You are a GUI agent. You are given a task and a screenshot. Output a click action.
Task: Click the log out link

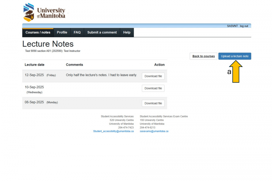pos(244,26)
